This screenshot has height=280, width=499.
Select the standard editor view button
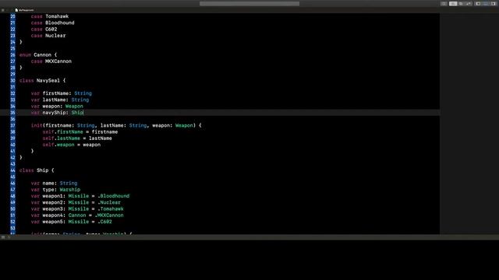453,3
